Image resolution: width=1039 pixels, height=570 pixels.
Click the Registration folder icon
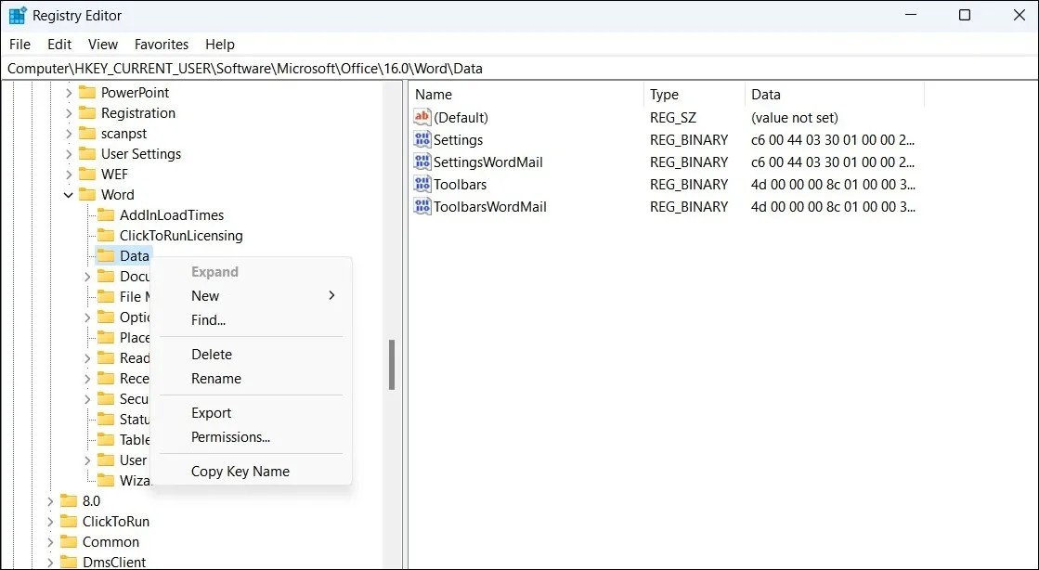[x=86, y=112]
